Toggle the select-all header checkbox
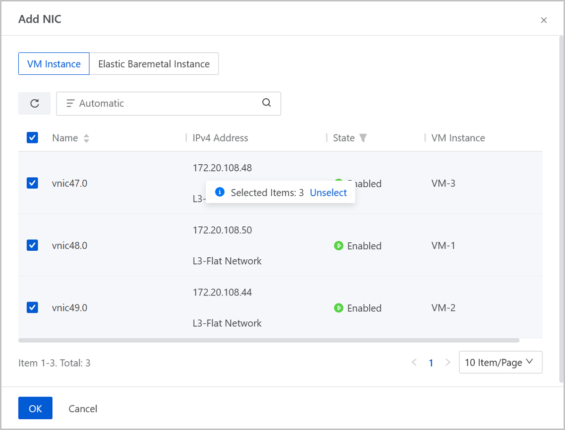This screenshot has height=430, width=565. click(x=32, y=138)
